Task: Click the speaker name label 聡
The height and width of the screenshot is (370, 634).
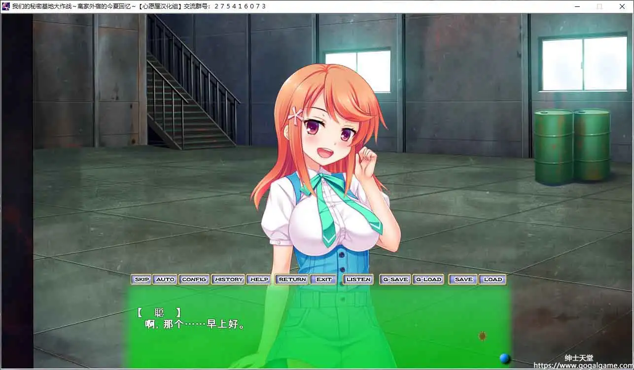Action: (x=159, y=312)
